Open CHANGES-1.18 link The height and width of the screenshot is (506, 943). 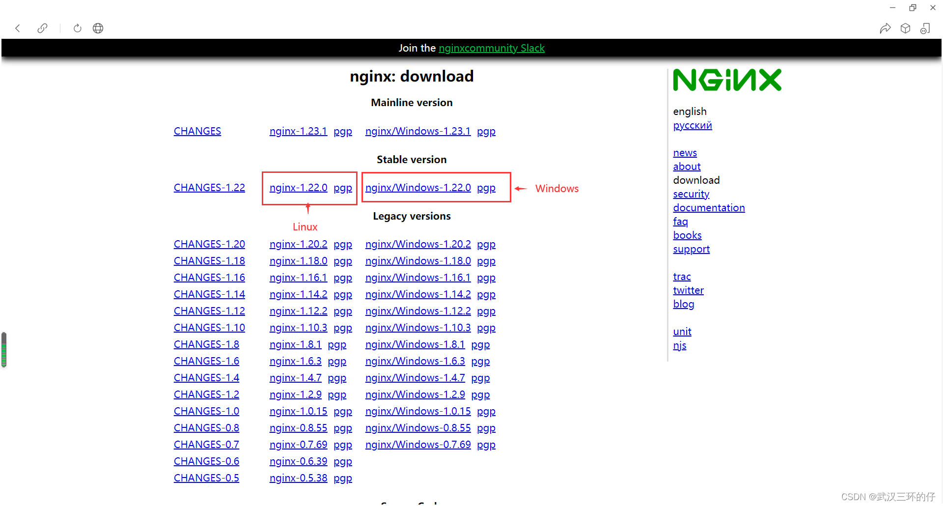coord(209,261)
